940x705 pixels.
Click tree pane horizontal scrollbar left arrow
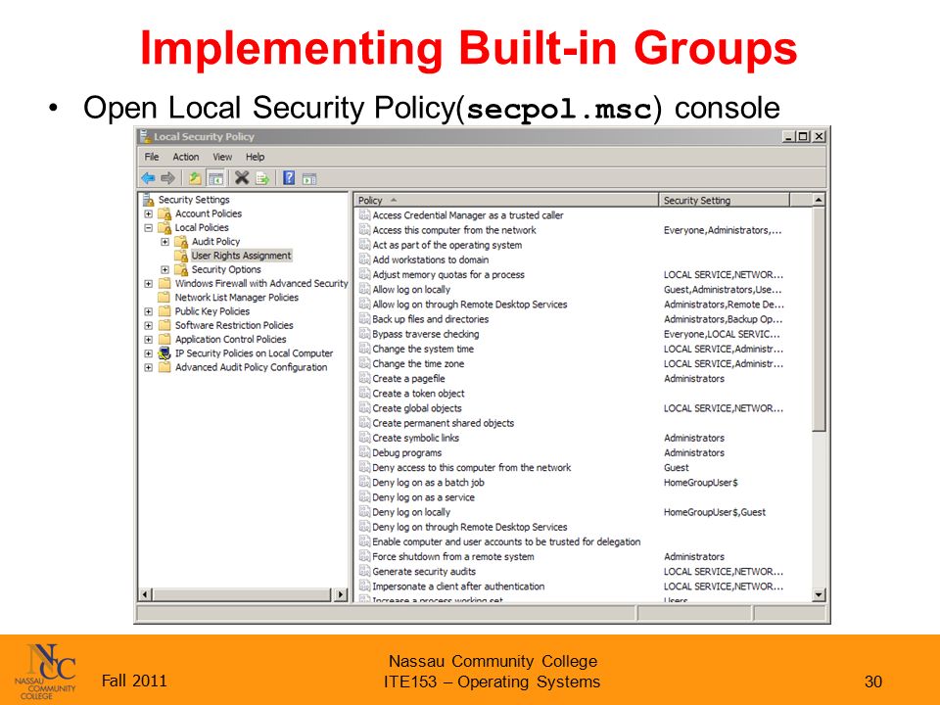point(145,594)
